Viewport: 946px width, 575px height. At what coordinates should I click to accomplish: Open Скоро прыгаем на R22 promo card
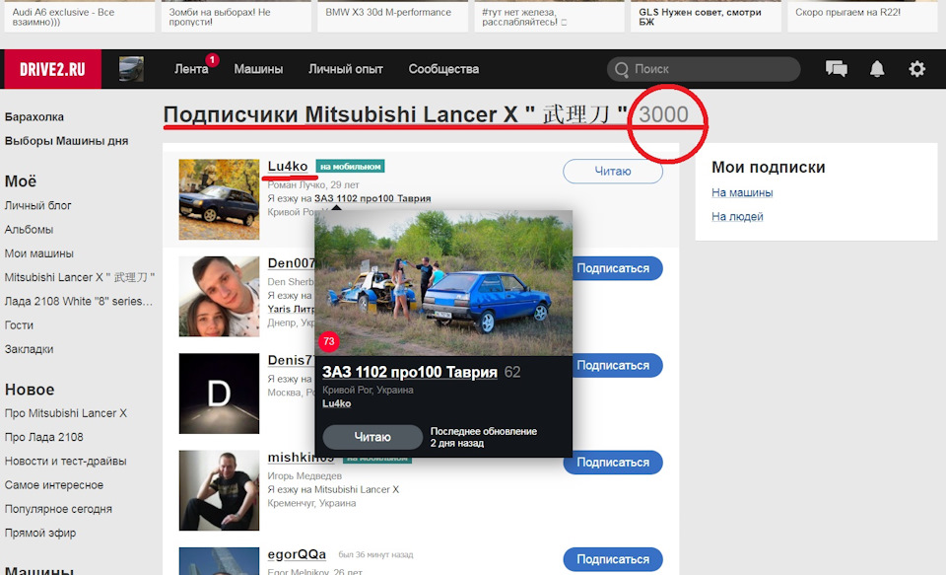click(x=863, y=17)
